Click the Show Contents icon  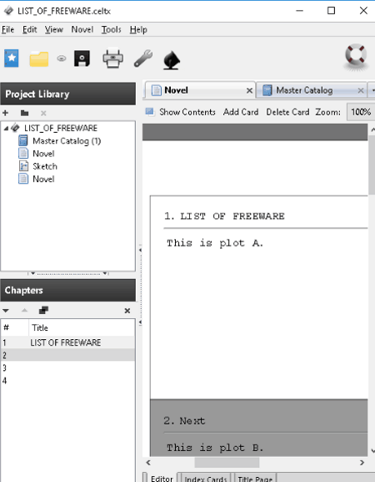pyautogui.click(x=150, y=112)
